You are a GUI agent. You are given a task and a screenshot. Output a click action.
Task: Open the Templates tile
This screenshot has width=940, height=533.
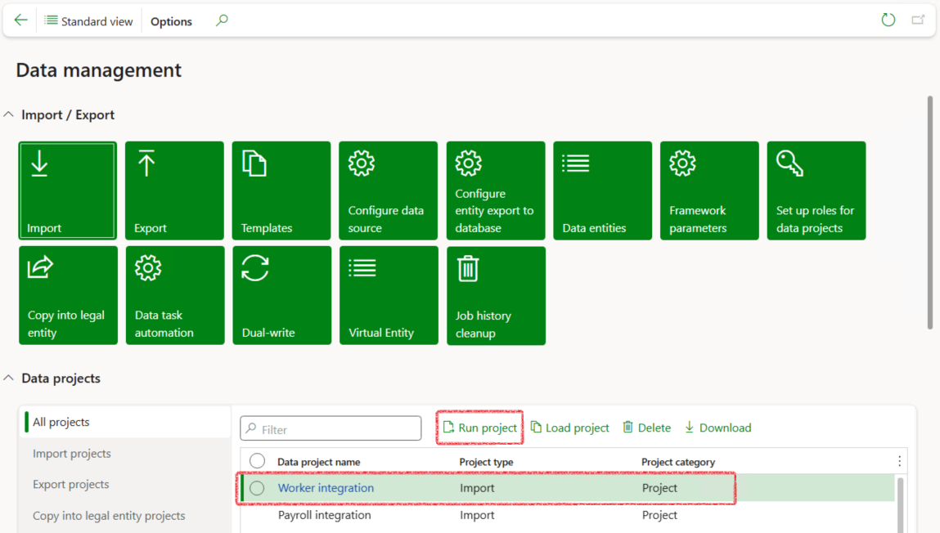[281, 190]
